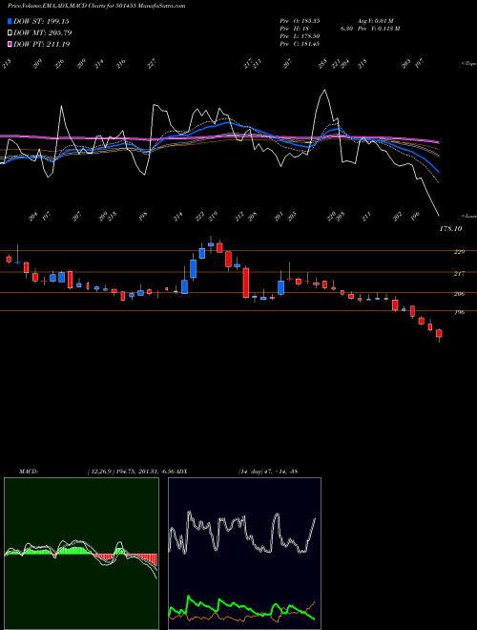Click the 'Pre C: 181.45' close value

pos(300,44)
